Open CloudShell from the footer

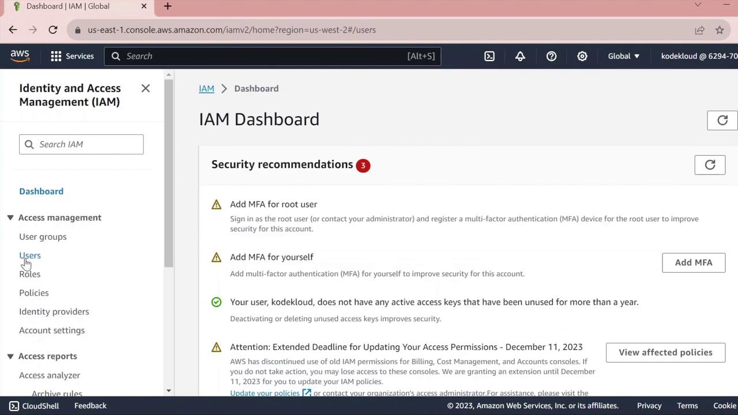point(34,406)
